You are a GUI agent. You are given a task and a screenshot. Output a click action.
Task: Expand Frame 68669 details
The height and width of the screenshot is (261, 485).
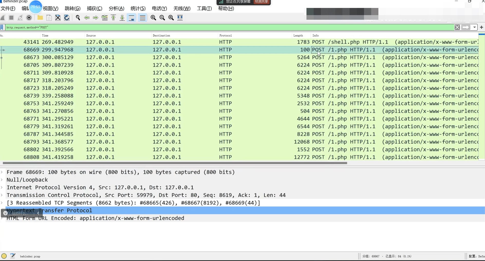(x=2, y=172)
